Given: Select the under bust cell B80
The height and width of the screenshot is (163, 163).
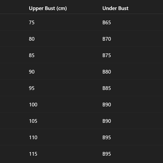Looking at the screenshot, I should (107, 72).
